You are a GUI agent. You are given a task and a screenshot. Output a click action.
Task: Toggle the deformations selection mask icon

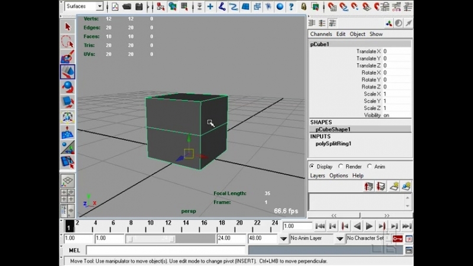(x=257, y=6)
